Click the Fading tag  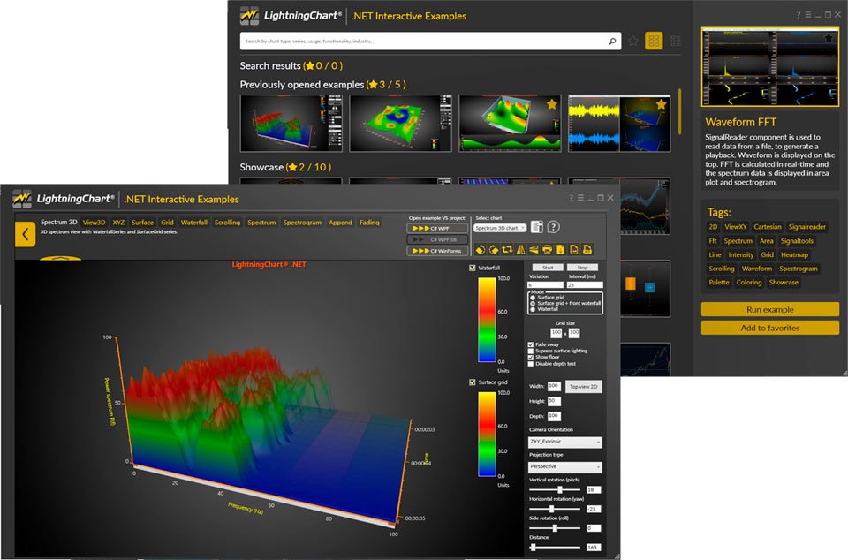[x=369, y=223]
